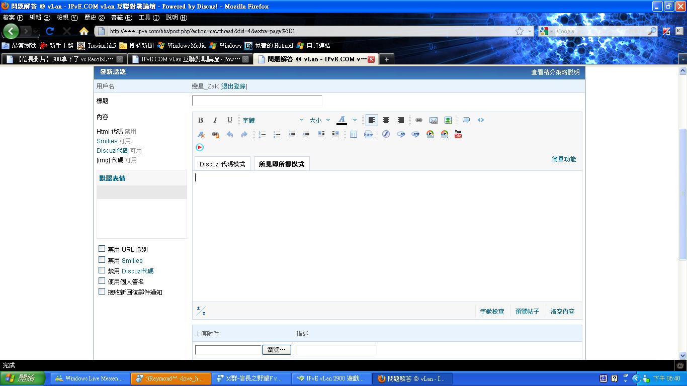Open the 書籤 menu in Firefox
This screenshot has height=386, width=687.
tap(121, 18)
